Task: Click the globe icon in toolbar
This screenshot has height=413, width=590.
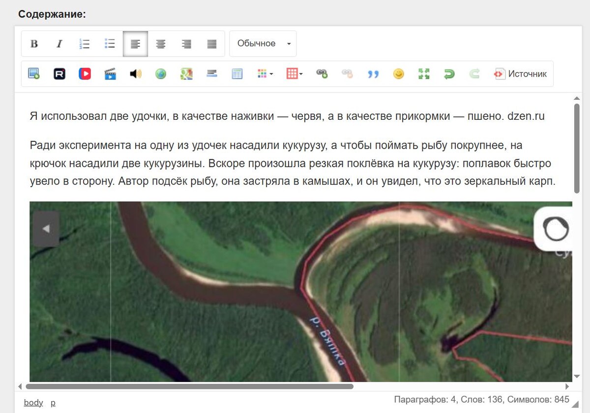Action: (x=161, y=74)
